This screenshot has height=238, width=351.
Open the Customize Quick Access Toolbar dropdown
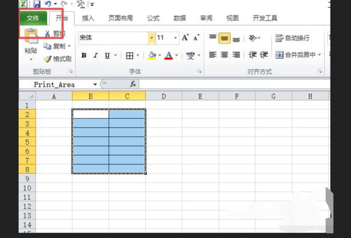click(x=92, y=4)
